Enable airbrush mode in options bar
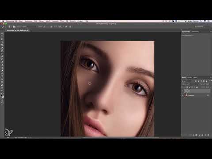Screen dimensions: 212x159 click(66, 26)
